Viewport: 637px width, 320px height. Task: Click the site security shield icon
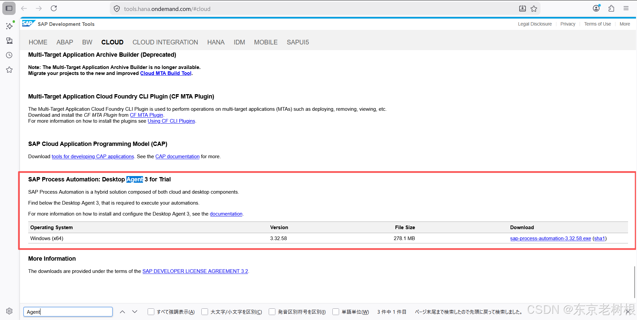pyautogui.click(x=117, y=9)
